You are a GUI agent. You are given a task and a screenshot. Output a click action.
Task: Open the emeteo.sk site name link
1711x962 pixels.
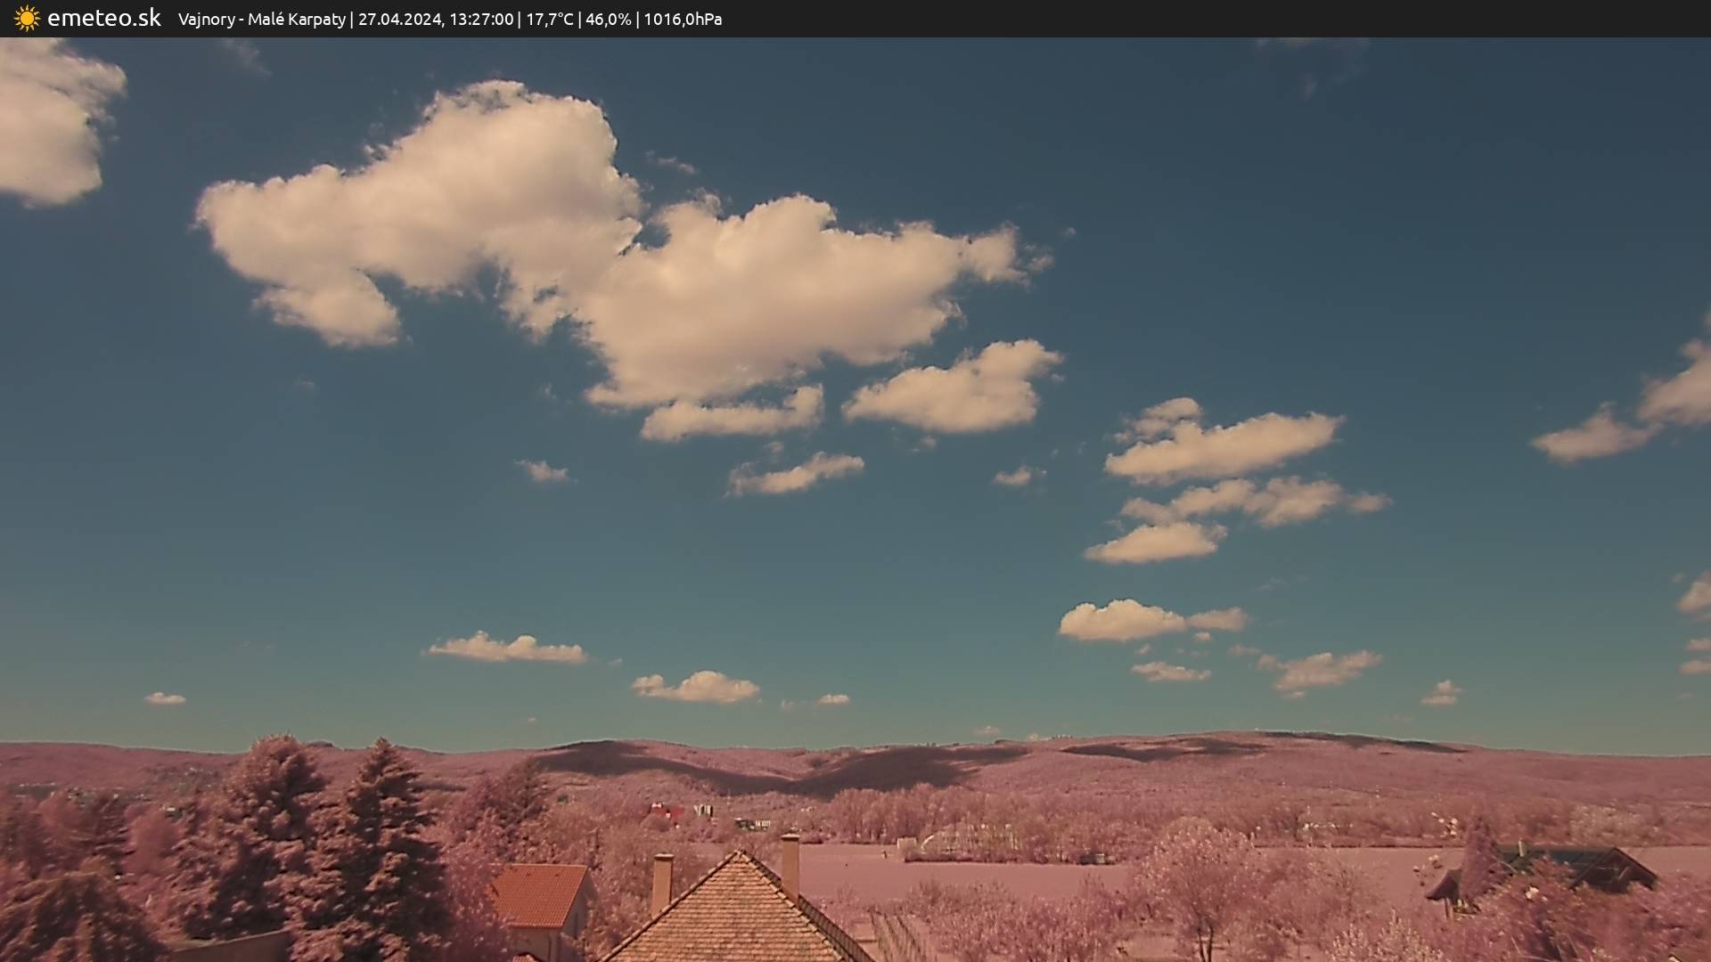(103, 19)
